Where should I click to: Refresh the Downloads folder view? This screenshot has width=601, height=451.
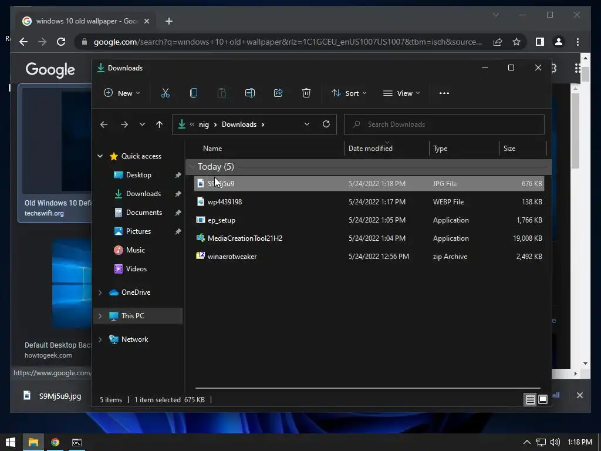[x=326, y=124]
